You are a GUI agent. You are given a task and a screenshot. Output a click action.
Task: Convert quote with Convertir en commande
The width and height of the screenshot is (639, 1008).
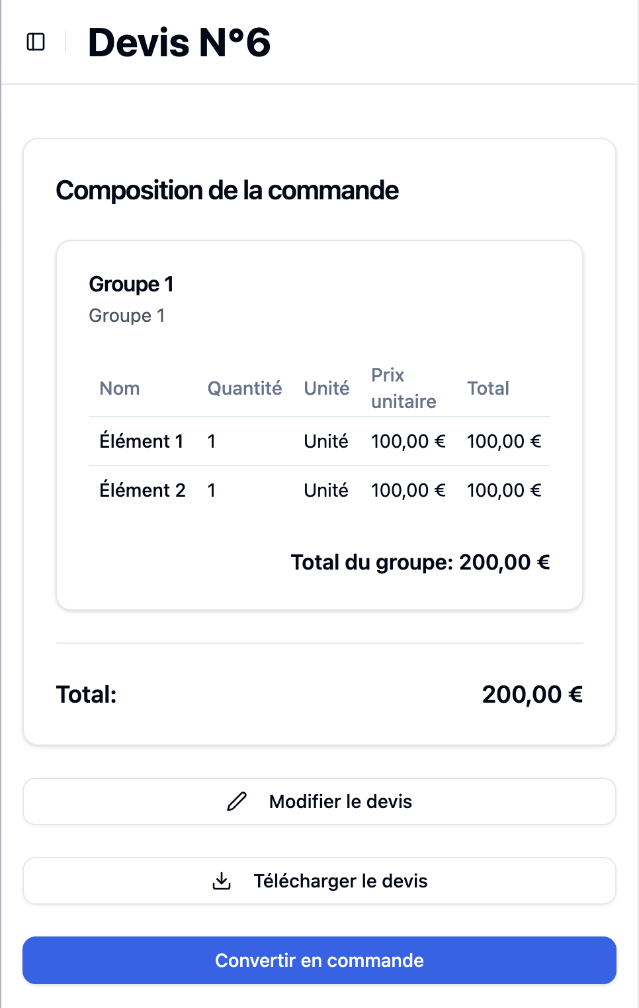[319, 960]
